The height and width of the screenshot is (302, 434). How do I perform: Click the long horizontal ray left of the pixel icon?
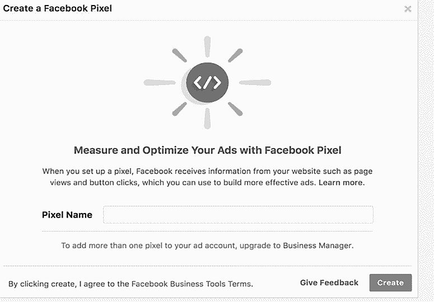click(160, 82)
